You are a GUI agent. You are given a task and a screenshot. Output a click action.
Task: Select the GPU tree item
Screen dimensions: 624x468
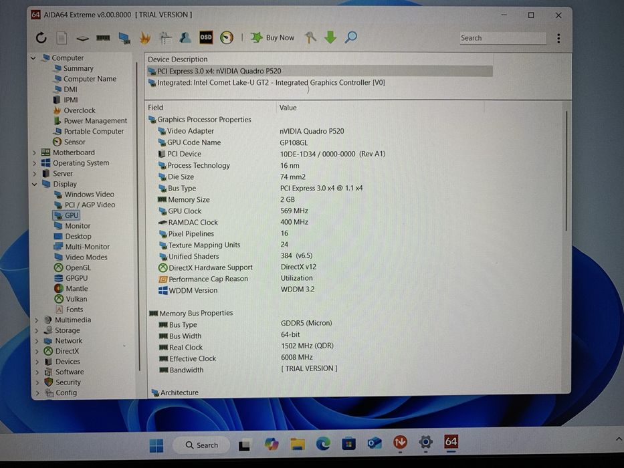66,215
